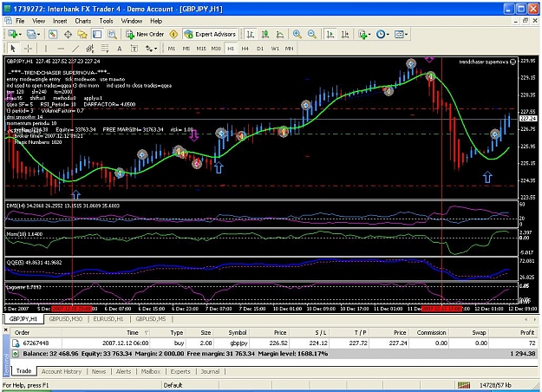
Task: Select the crosshair tool
Action: 28,49
